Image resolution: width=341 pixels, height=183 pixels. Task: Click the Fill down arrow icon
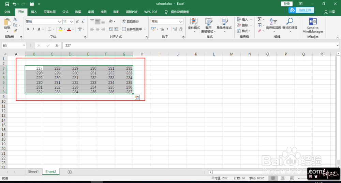tap(260, 25)
